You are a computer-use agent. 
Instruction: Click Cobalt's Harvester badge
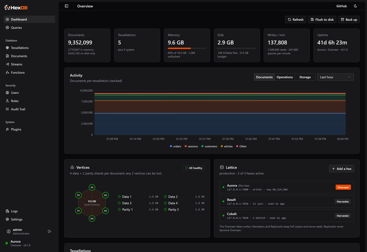tap(343, 216)
